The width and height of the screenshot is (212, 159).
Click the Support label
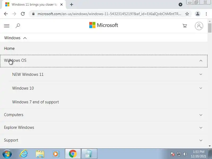point(11,140)
